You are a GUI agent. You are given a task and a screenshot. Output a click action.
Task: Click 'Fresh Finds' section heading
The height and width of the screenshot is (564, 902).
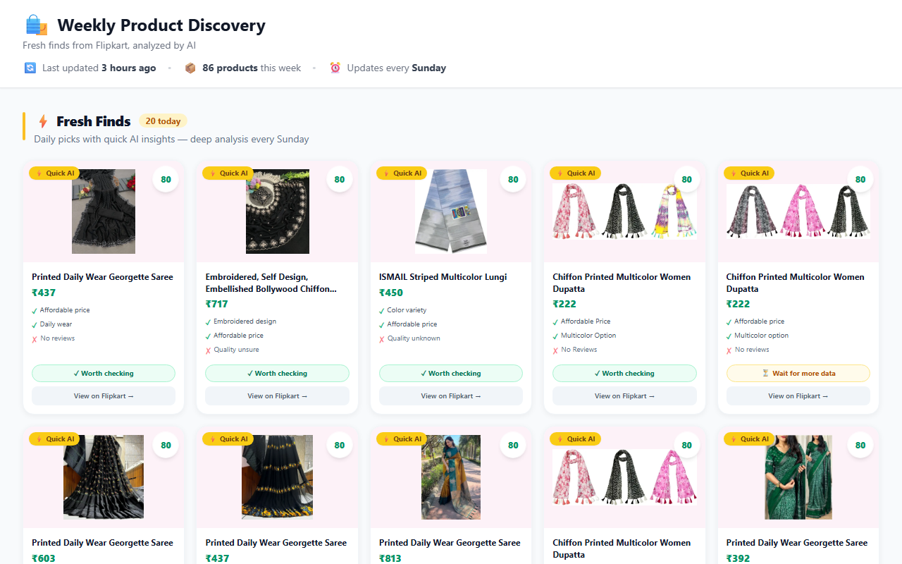(94, 121)
